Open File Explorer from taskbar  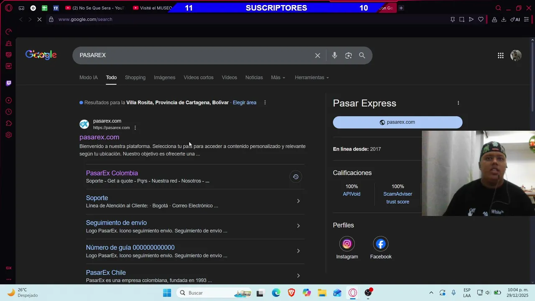[x=322, y=293]
